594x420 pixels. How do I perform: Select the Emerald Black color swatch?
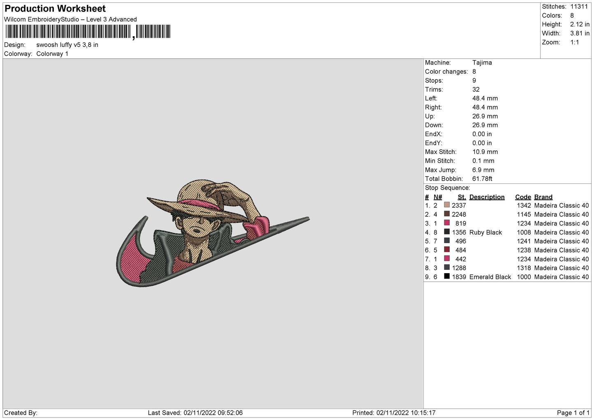447,276
